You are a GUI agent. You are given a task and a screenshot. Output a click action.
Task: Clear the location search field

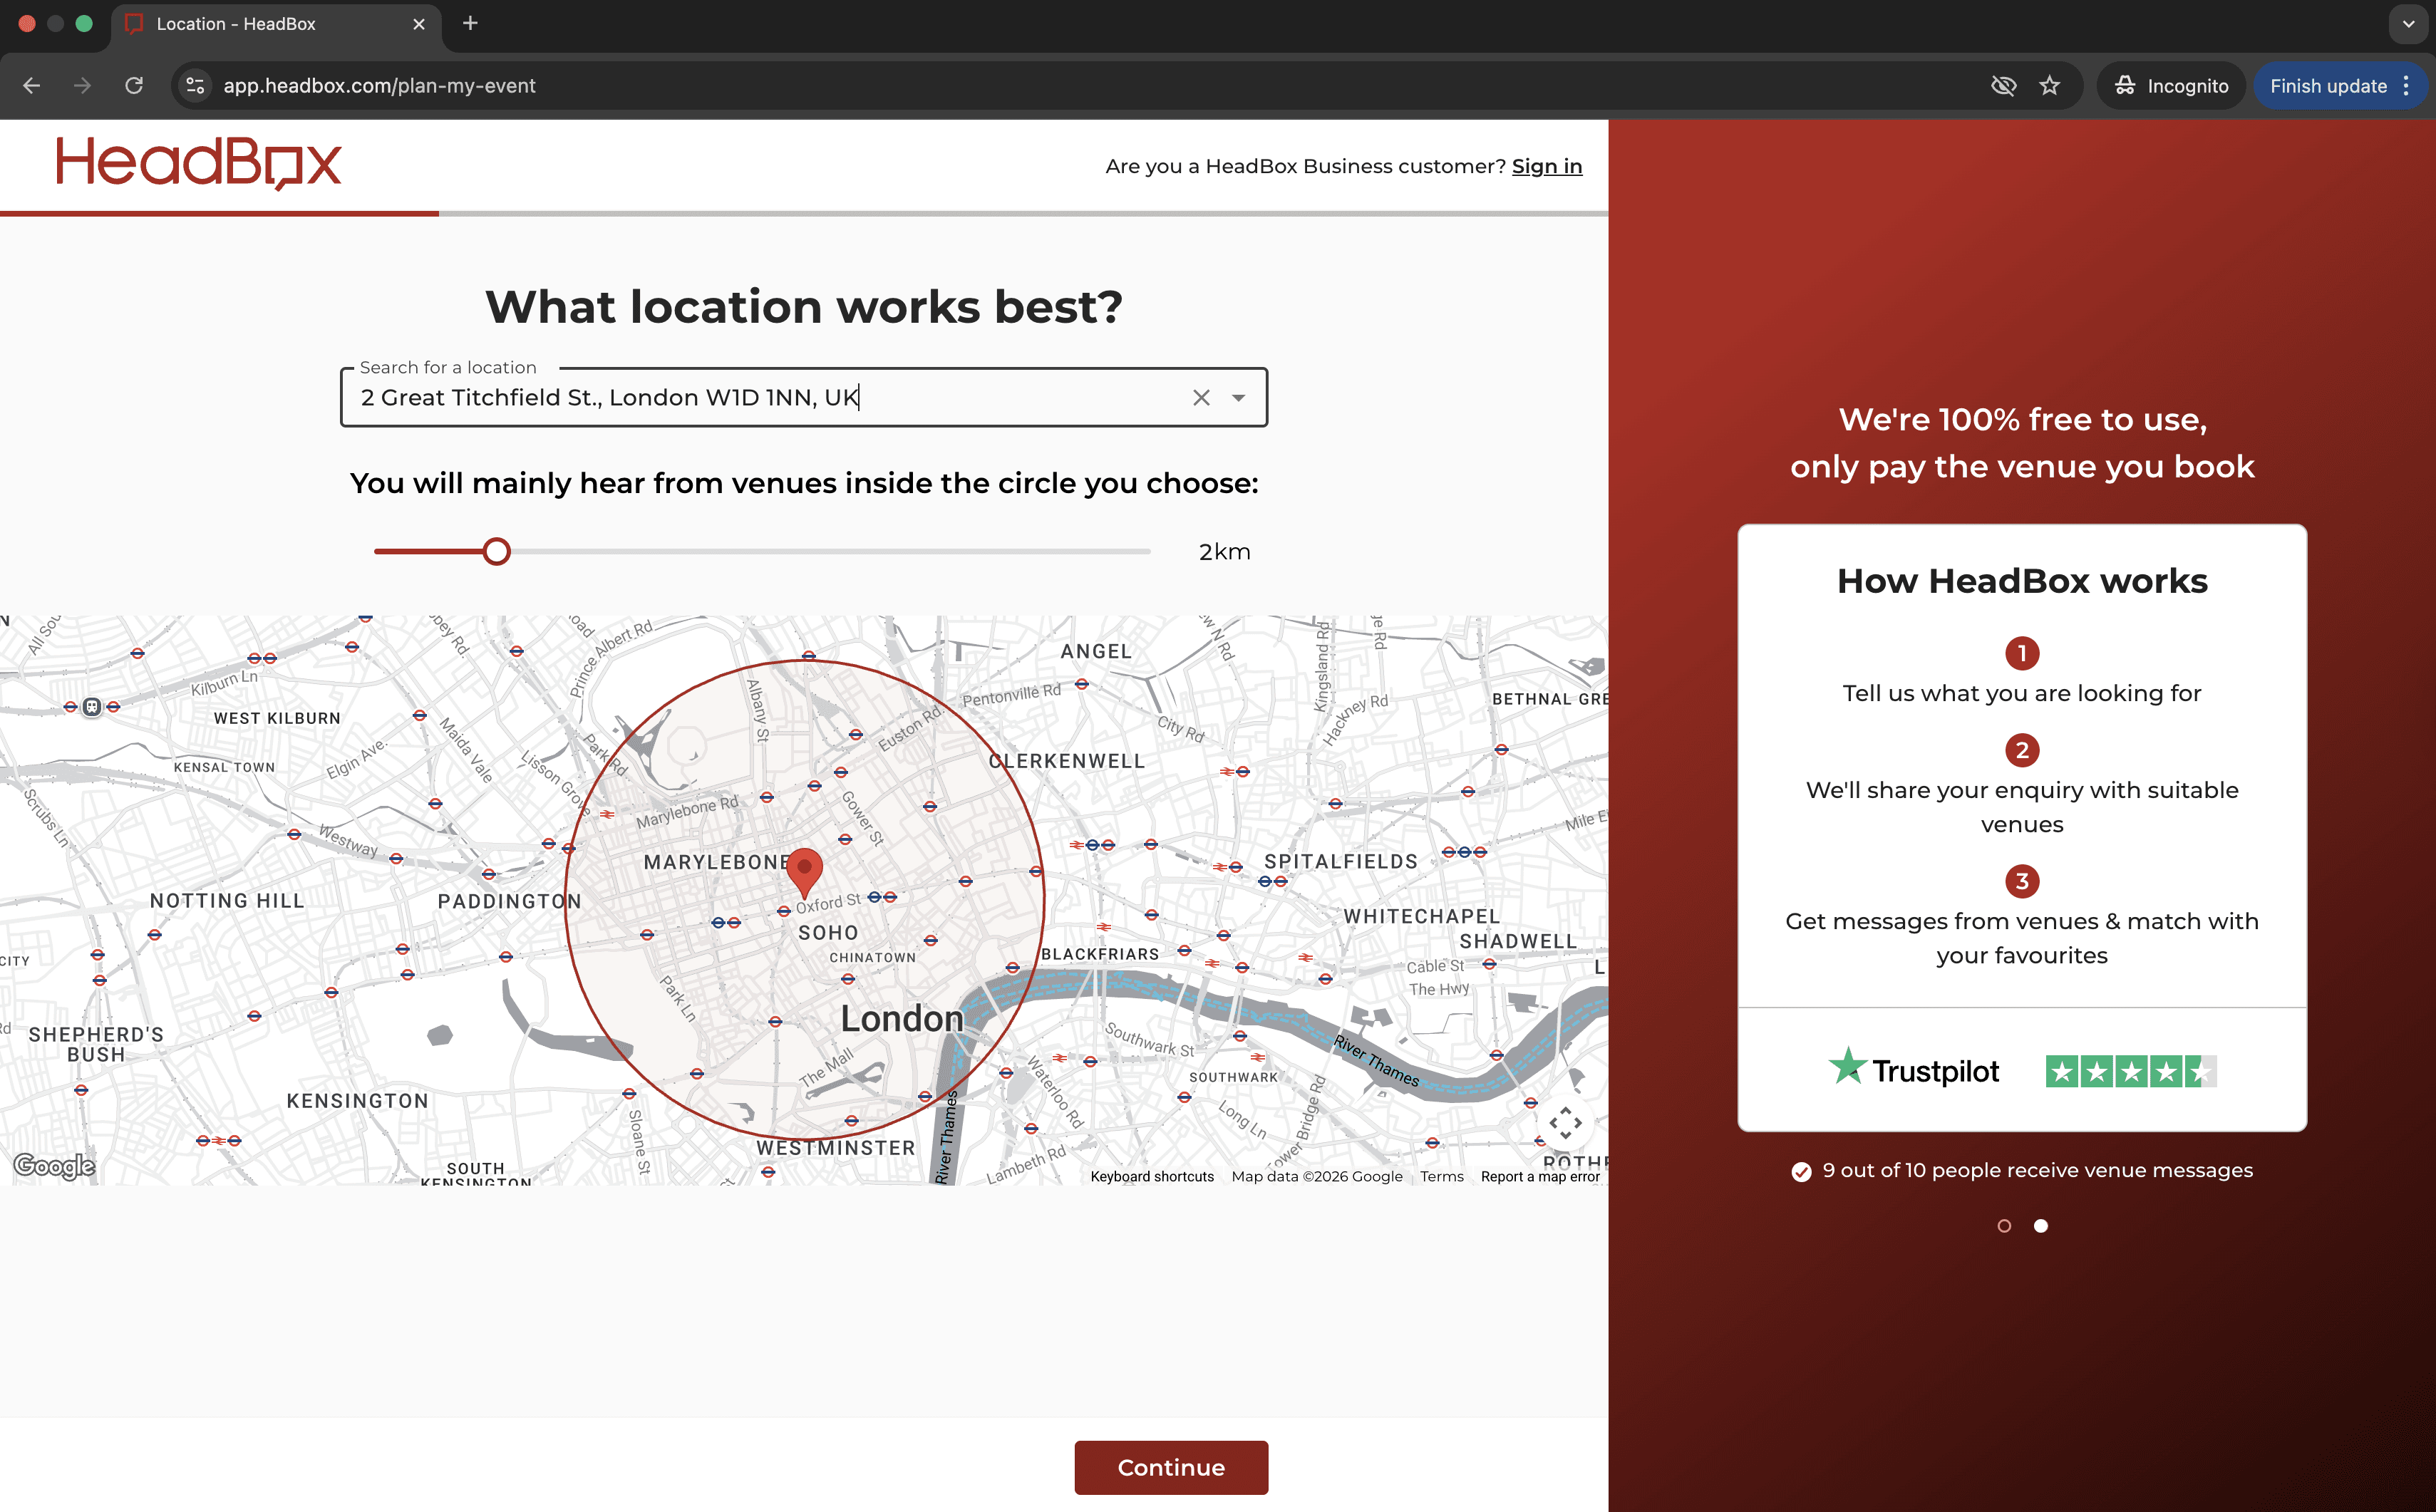coord(1201,398)
